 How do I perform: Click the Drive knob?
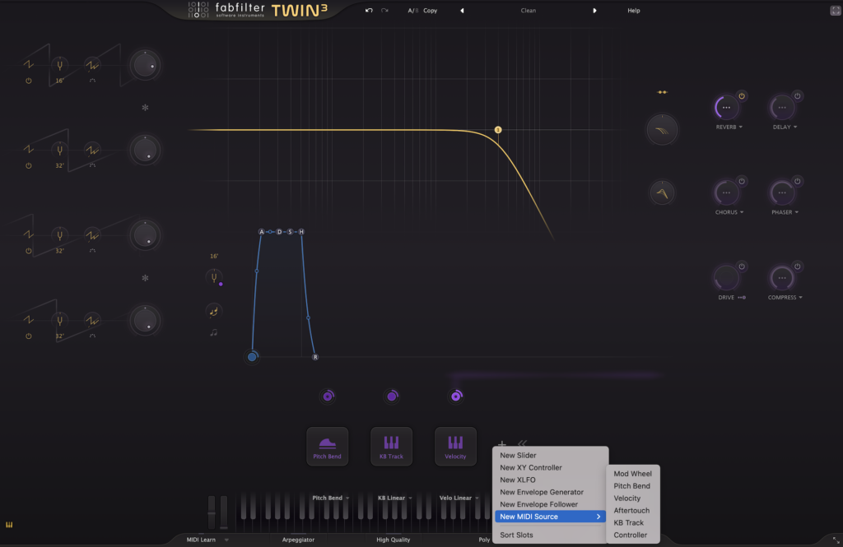(725, 277)
